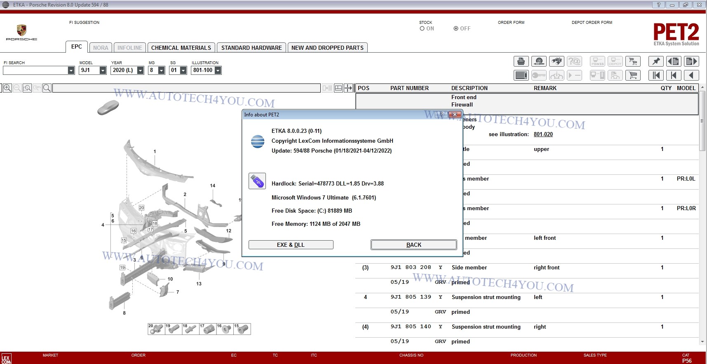Image resolution: width=707 pixels, height=364 pixels.
Task: Select the stock OFF radio button
Action: tap(456, 29)
